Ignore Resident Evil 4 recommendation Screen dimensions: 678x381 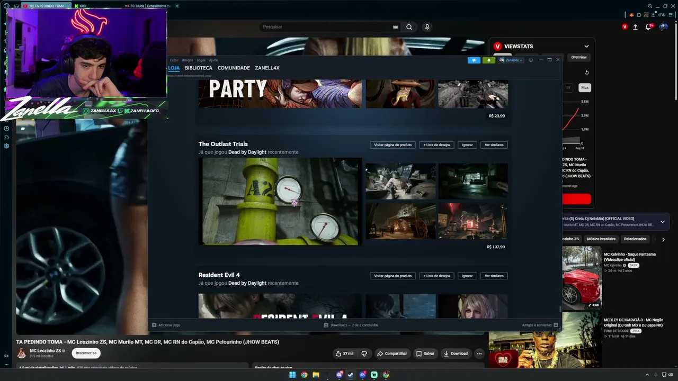[467, 276]
